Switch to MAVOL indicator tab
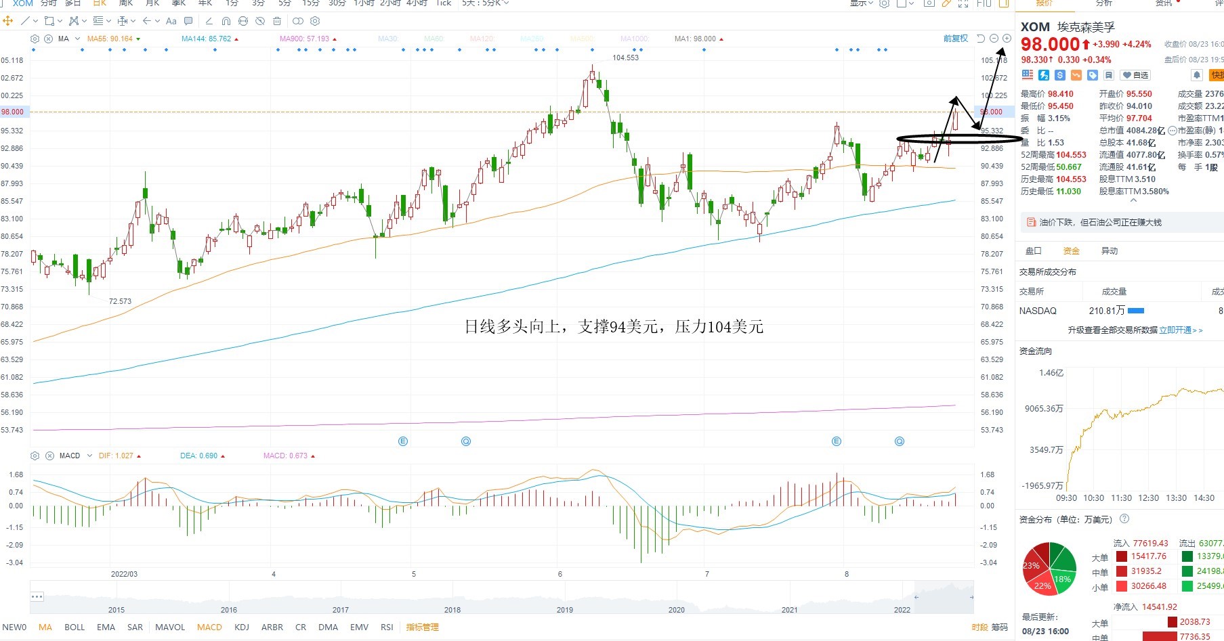Image resolution: width=1224 pixels, height=641 pixels. (170, 627)
